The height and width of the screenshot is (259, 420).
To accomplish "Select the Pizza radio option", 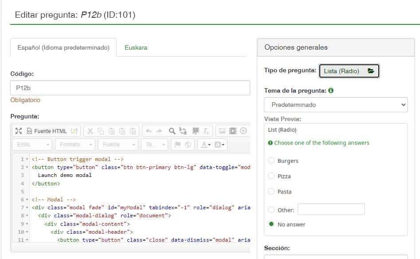I will (x=271, y=176).
